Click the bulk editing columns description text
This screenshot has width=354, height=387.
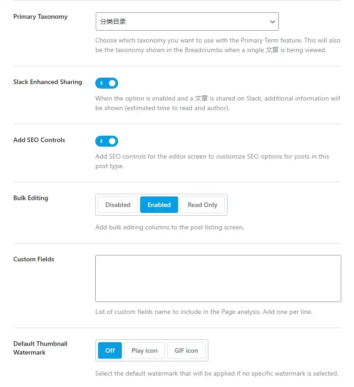point(170,227)
